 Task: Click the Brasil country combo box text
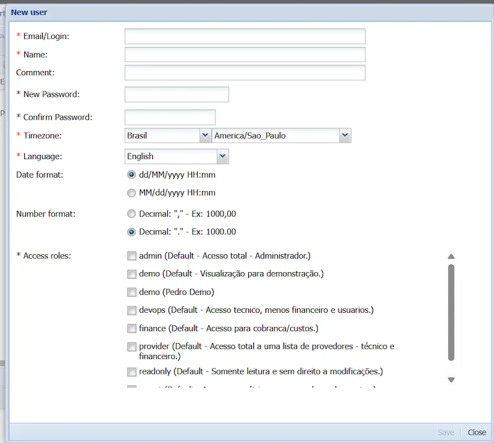click(x=162, y=135)
